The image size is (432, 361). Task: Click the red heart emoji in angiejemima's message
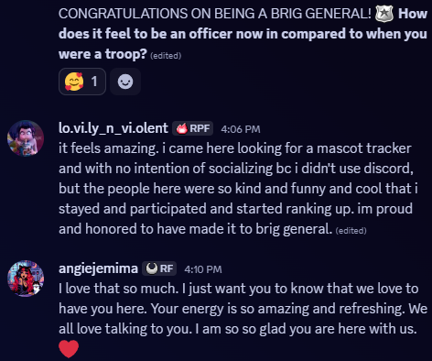(69, 349)
